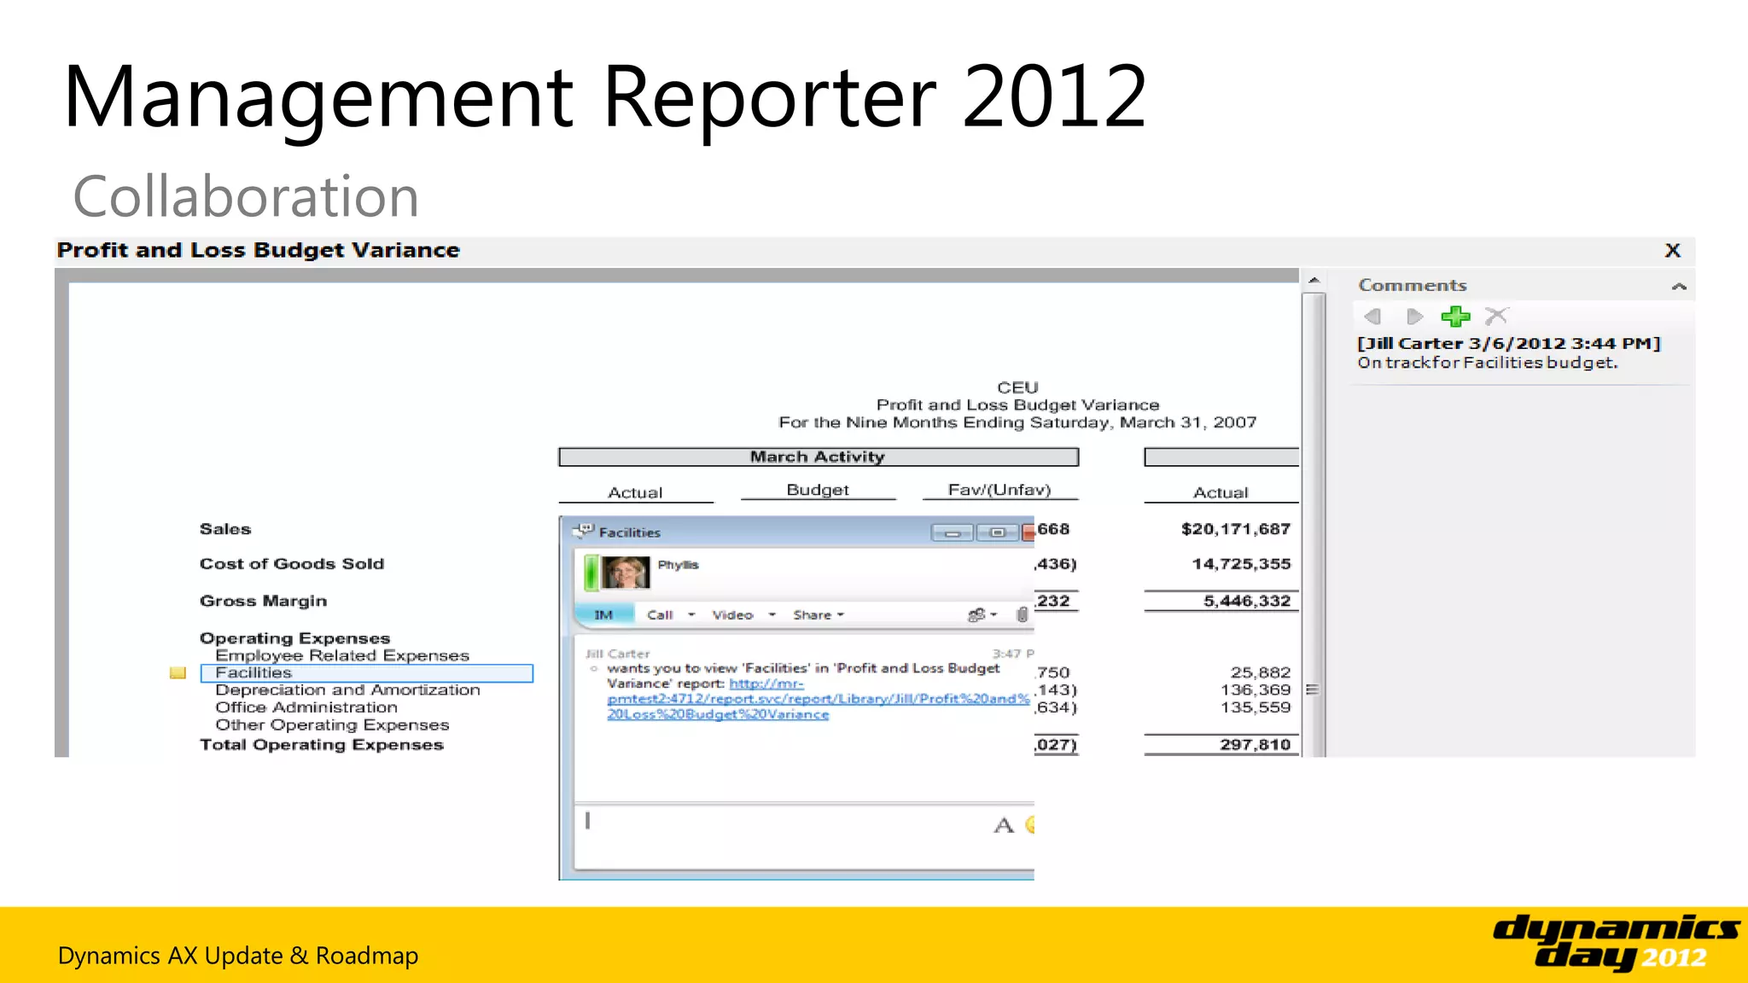Screen dimensions: 1748x983
Task: Add a new comment with green plus
Action: click(1455, 317)
